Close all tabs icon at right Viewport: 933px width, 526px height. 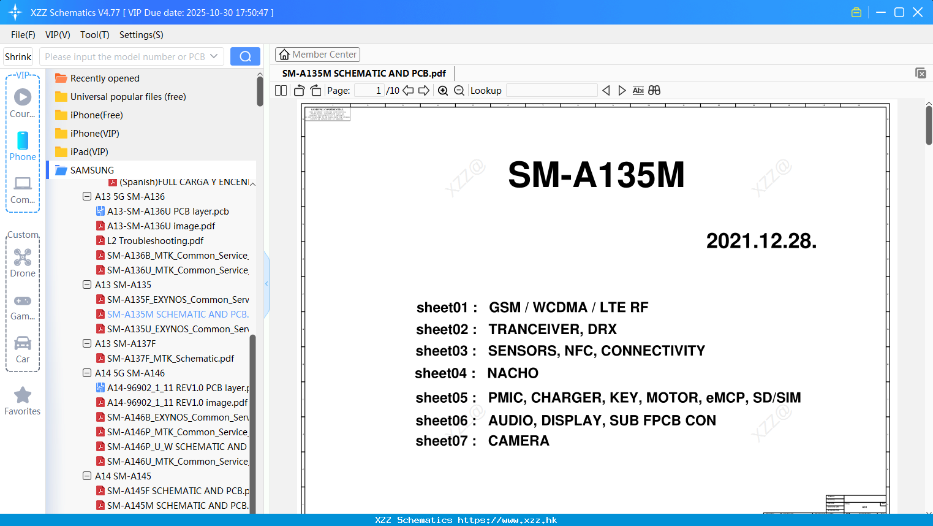click(920, 73)
